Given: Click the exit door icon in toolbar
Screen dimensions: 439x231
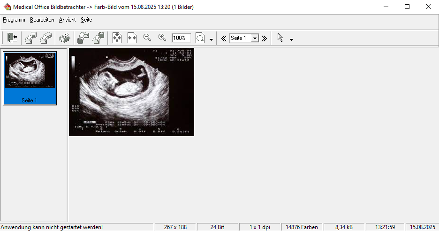Looking at the screenshot, I should tap(12, 38).
